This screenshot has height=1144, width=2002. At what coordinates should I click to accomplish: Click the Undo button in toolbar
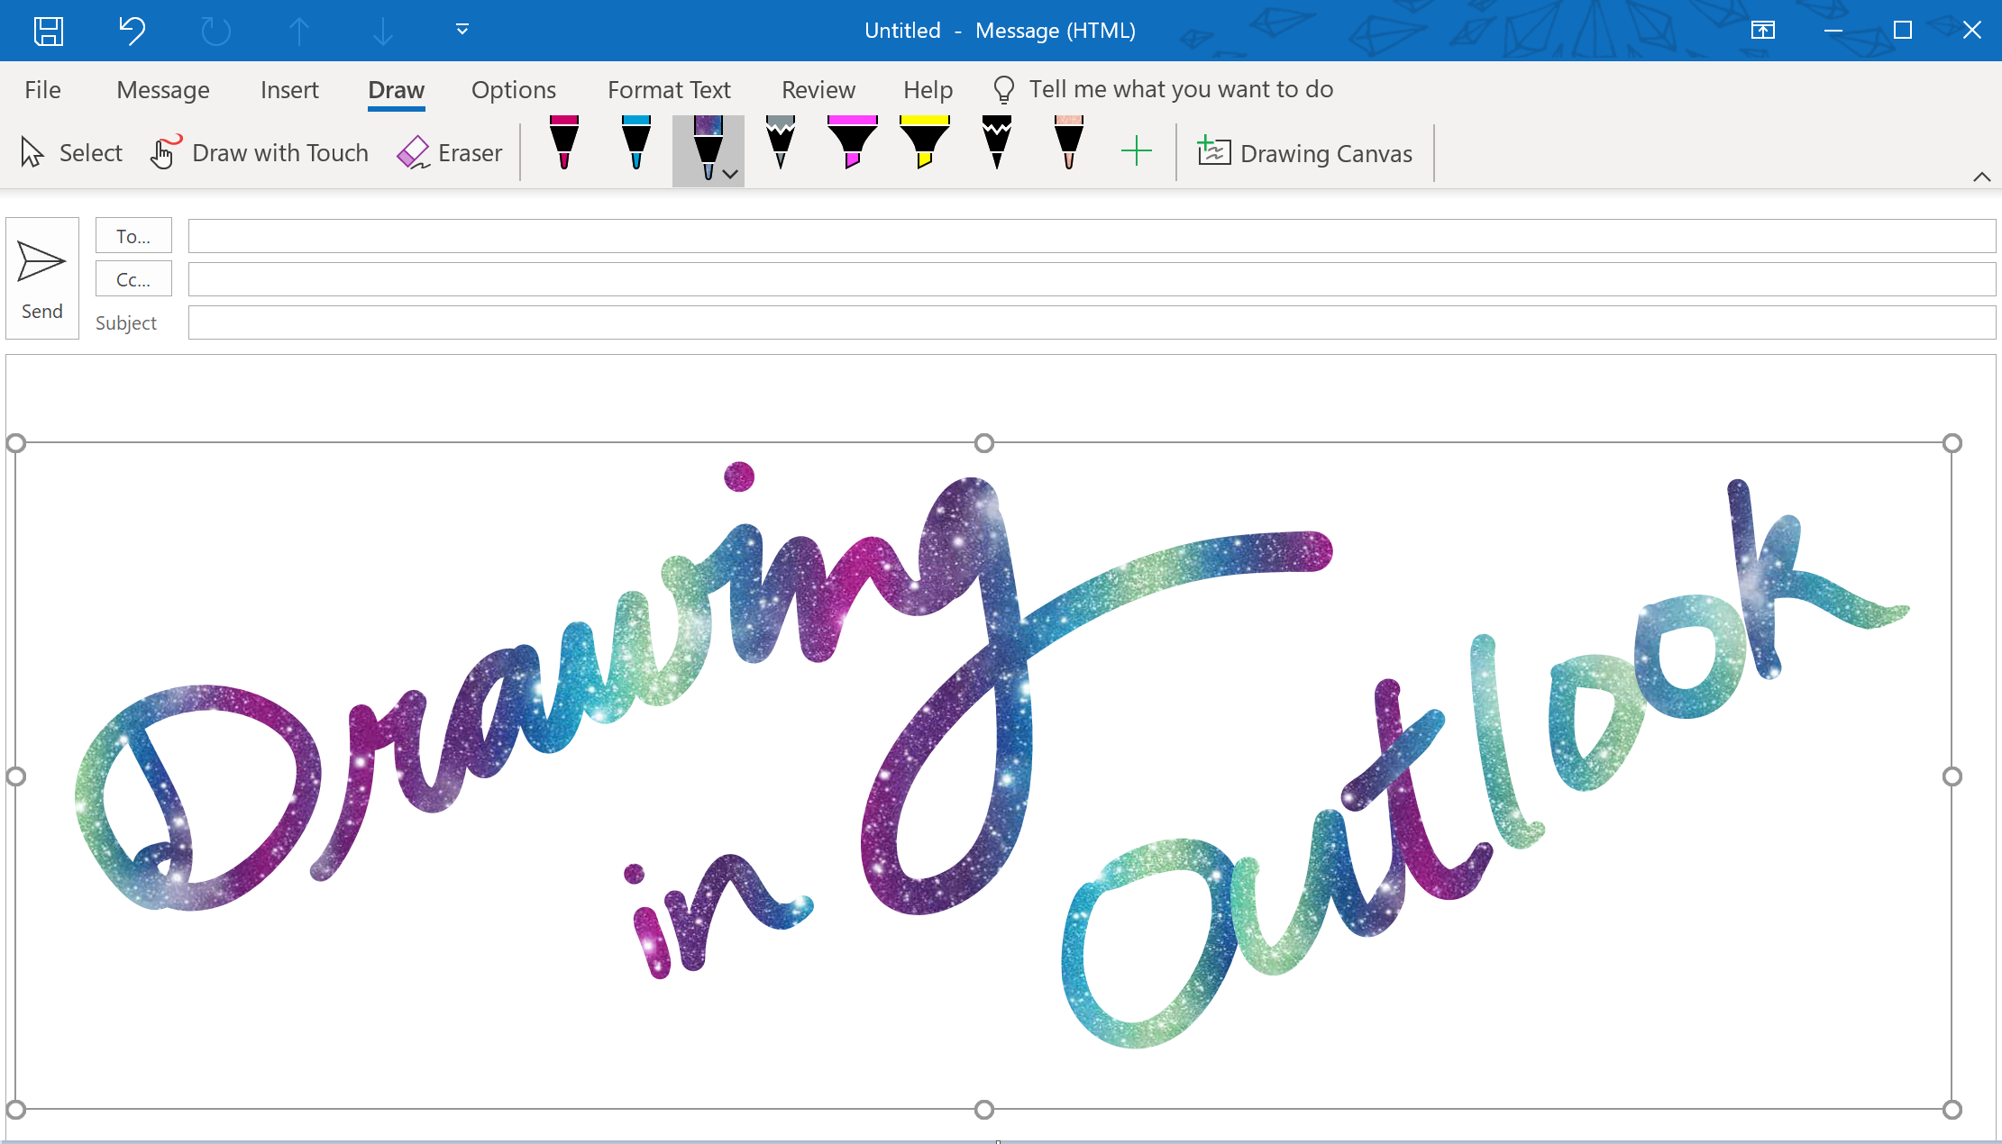[132, 31]
